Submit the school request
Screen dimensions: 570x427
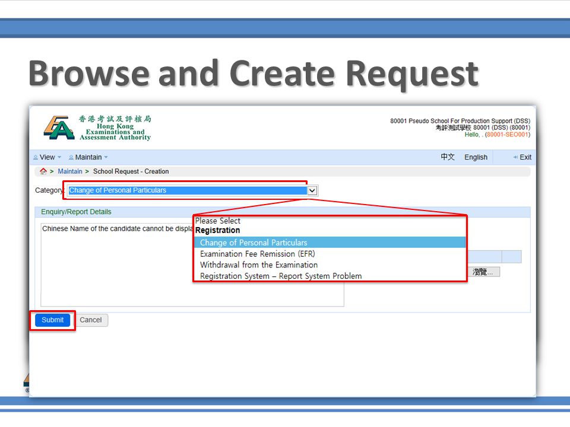click(x=53, y=320)
